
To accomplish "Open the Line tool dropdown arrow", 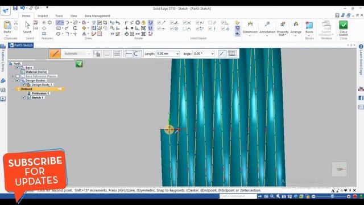I will coord(63,23).
